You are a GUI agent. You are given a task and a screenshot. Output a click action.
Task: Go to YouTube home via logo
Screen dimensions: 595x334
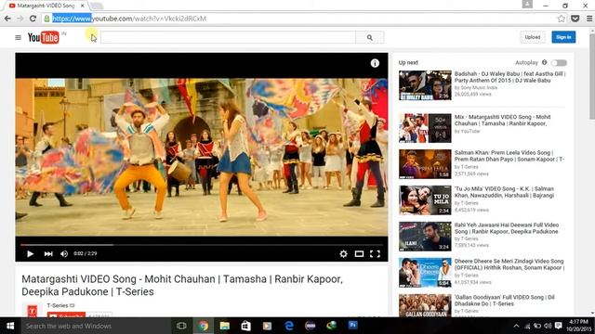coord(44,37)
